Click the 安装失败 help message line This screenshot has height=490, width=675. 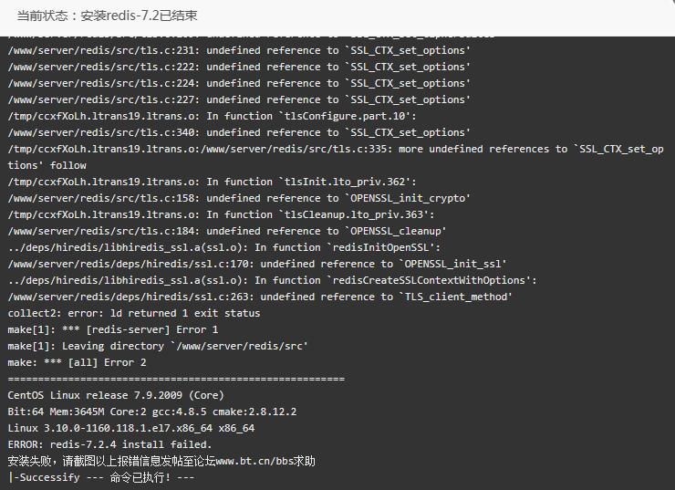tap(161, 461)
